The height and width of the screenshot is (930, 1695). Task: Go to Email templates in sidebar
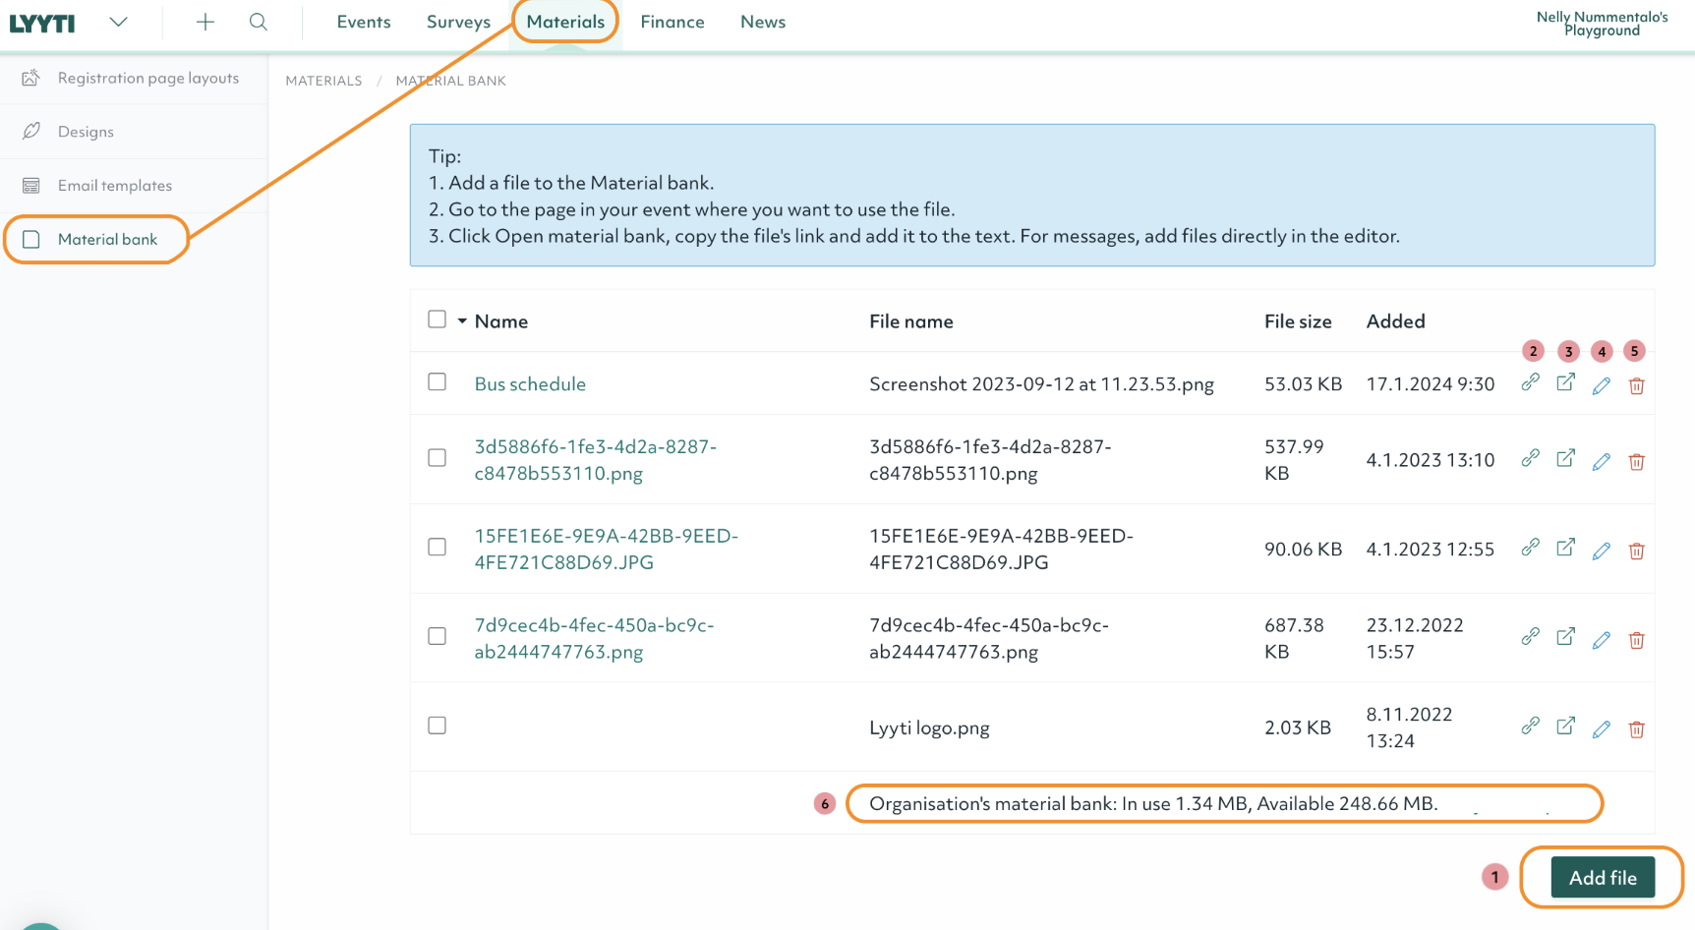(x=114, y=186)
